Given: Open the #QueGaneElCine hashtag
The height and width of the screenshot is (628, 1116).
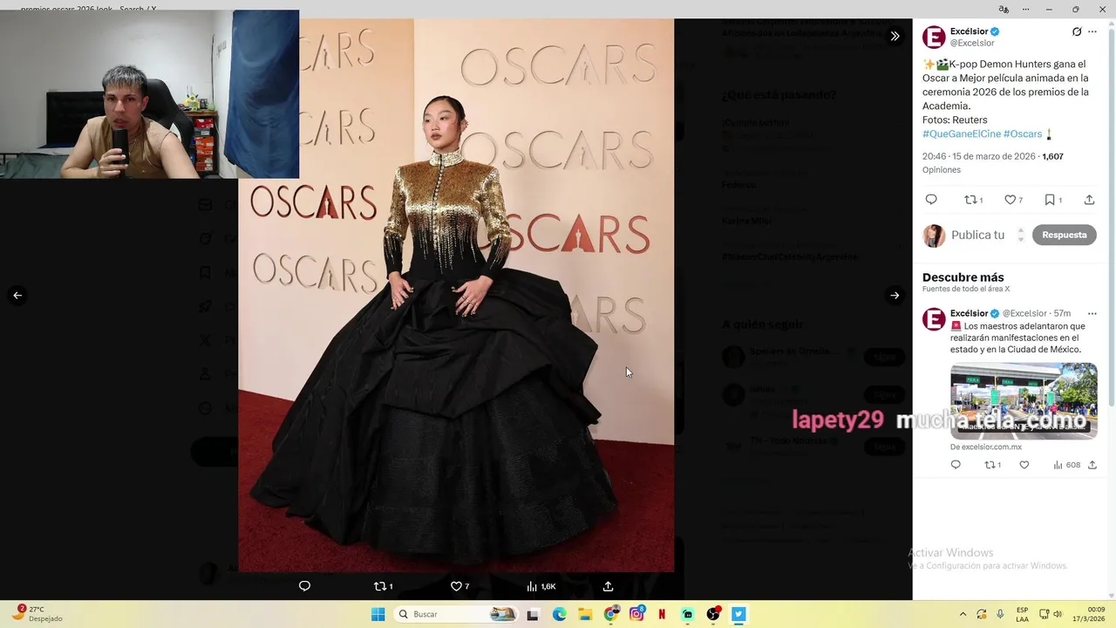Looking at the screenshot, I should click(962, 133).
